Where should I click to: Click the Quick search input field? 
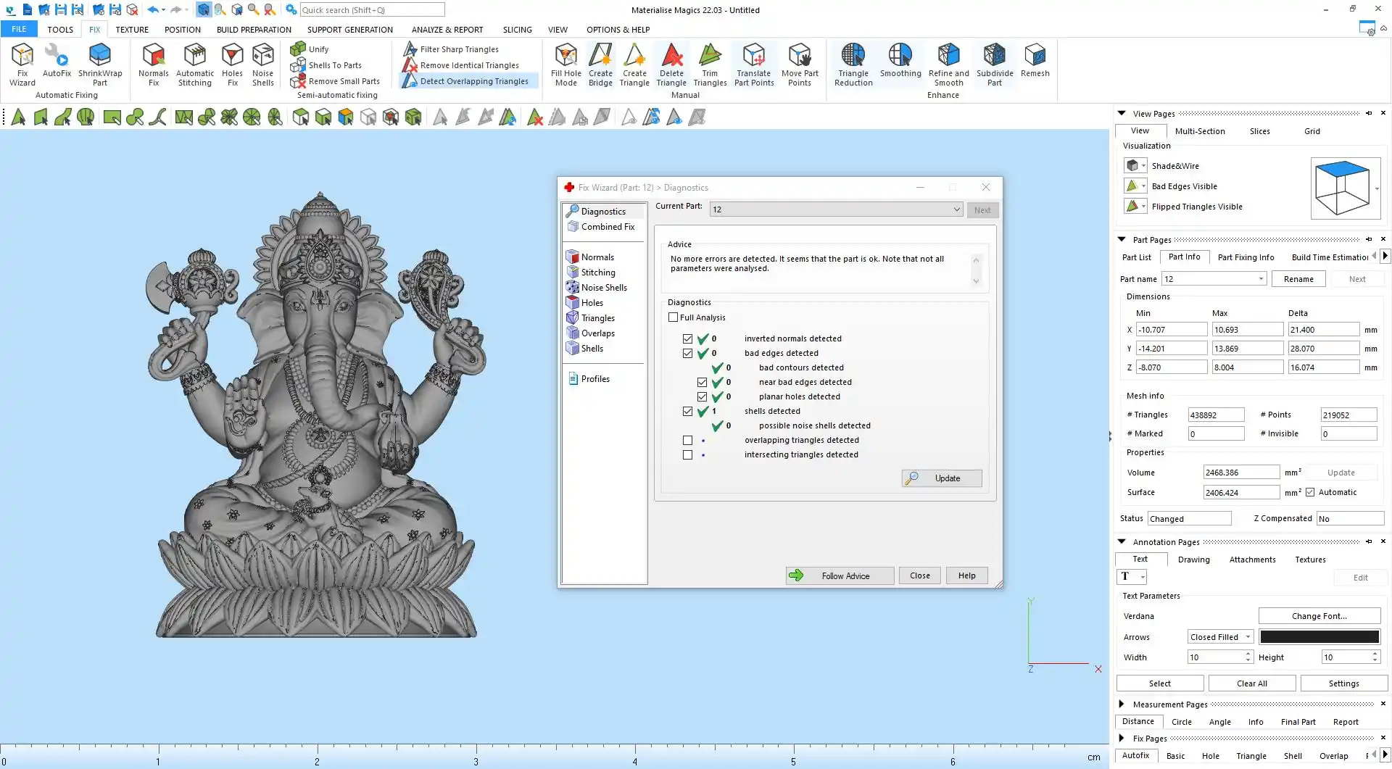372,10
